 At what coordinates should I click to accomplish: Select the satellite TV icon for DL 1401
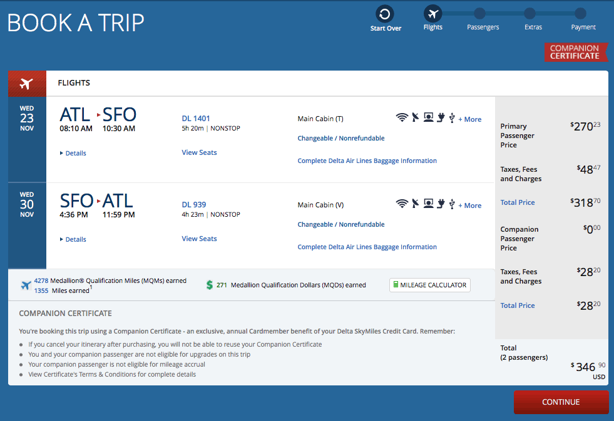point(415,118)
